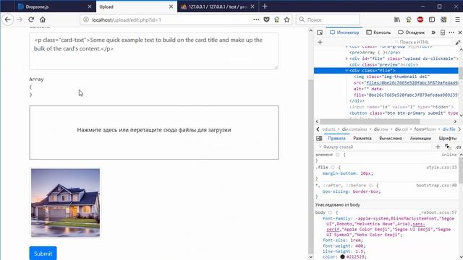
Task: Show more DevTools tools via double chevron
Action: point(433,32)
